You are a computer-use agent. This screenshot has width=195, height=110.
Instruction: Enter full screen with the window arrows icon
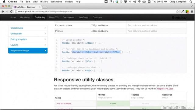(192, 6)
